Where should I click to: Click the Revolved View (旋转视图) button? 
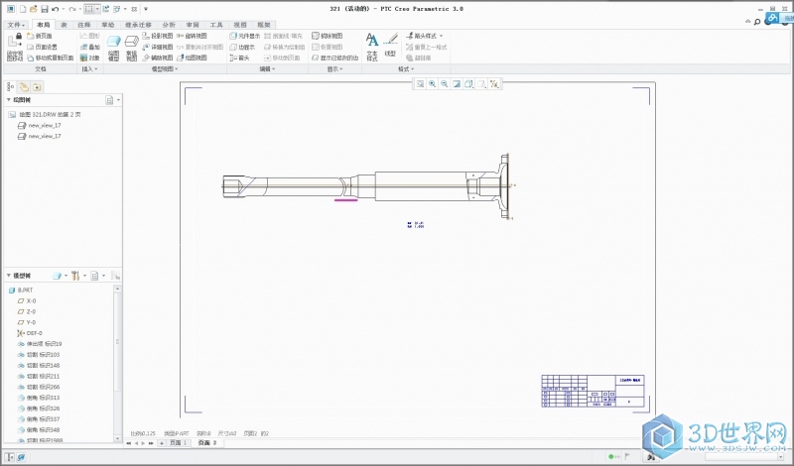click(x=192, y=36)
